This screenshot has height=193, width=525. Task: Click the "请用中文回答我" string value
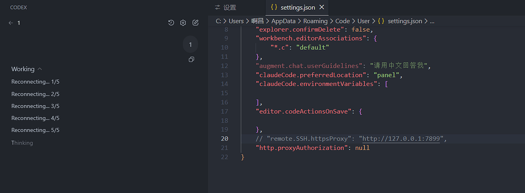[398, 66]
